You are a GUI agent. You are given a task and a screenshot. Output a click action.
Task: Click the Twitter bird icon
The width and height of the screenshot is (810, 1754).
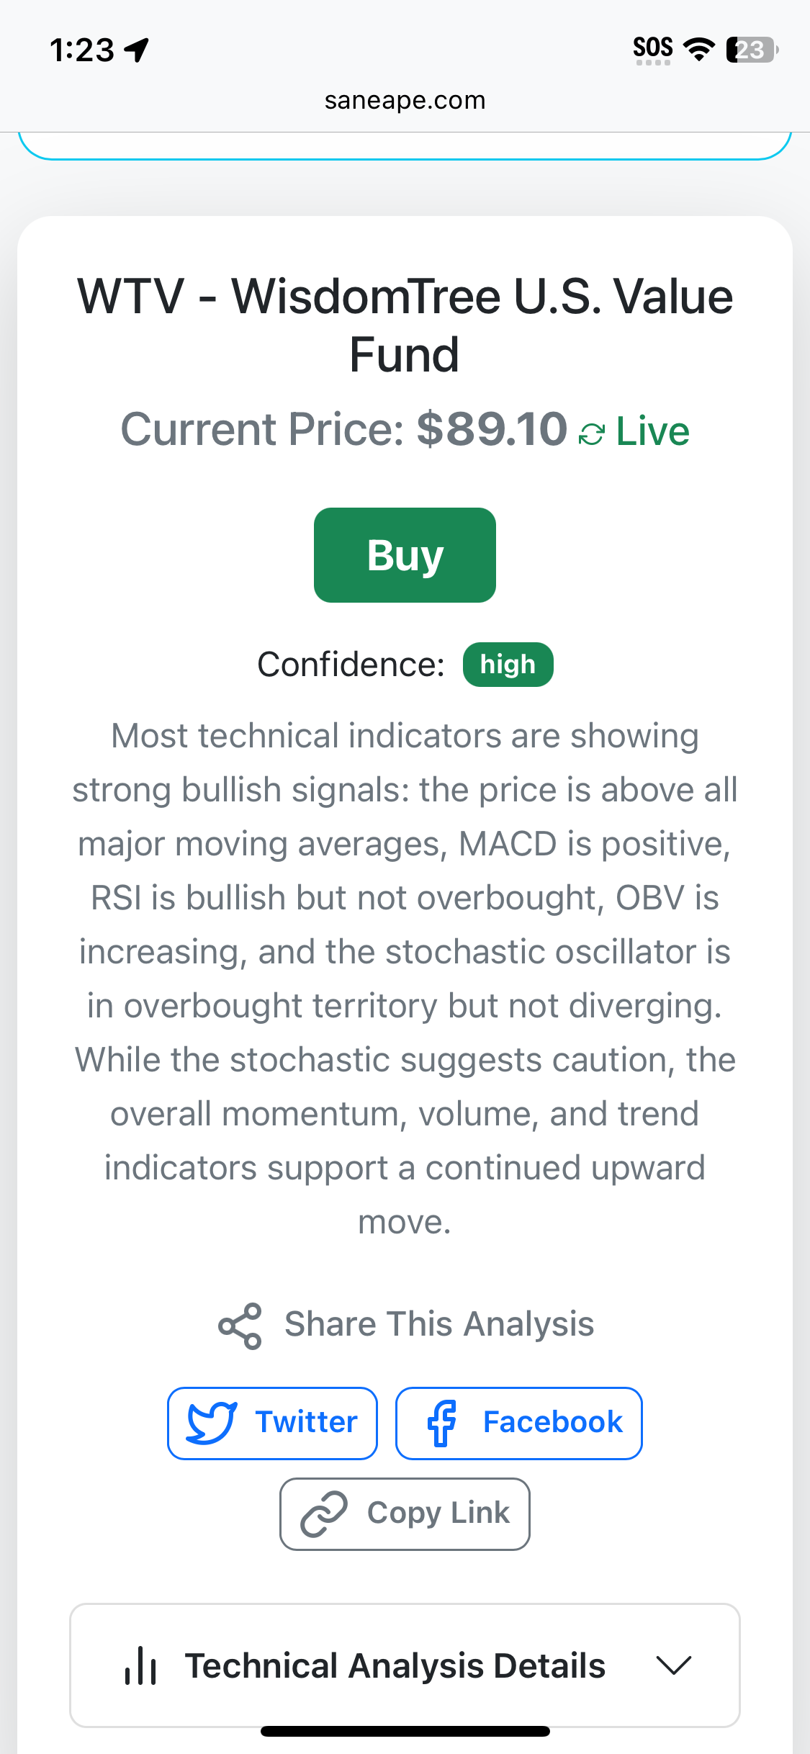point(212,1423)
